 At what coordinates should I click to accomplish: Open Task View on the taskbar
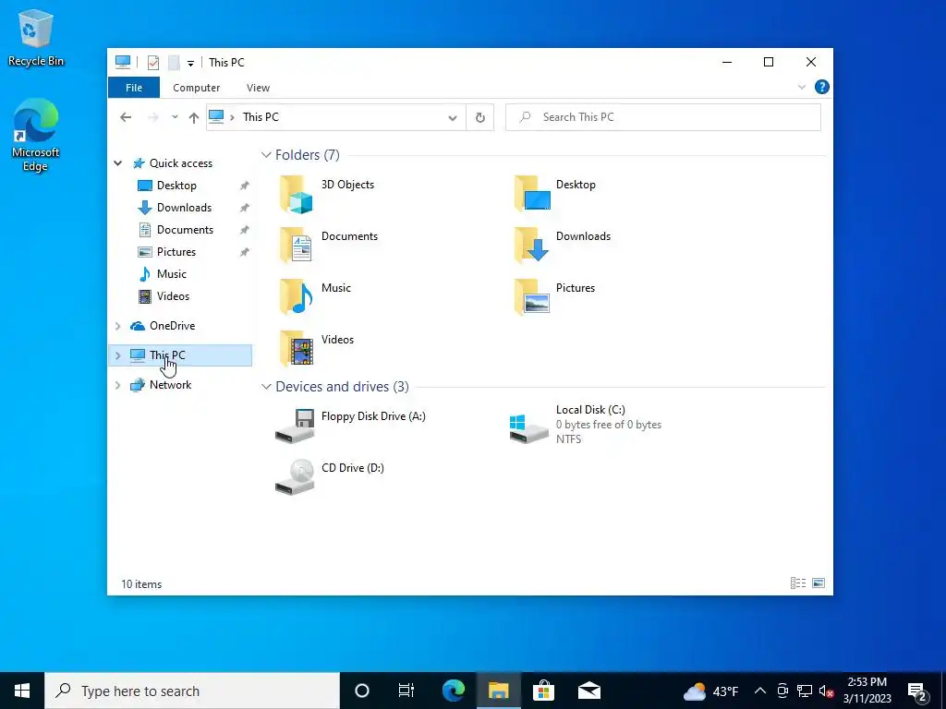[x=406, y=691]
